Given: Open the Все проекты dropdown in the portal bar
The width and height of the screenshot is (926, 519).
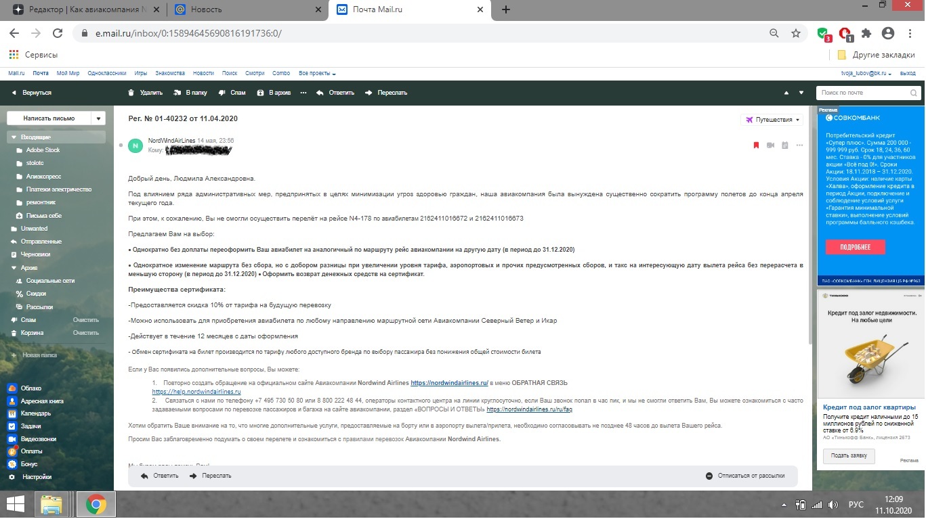Looking at the screenshot, I should tap(317, 73).
